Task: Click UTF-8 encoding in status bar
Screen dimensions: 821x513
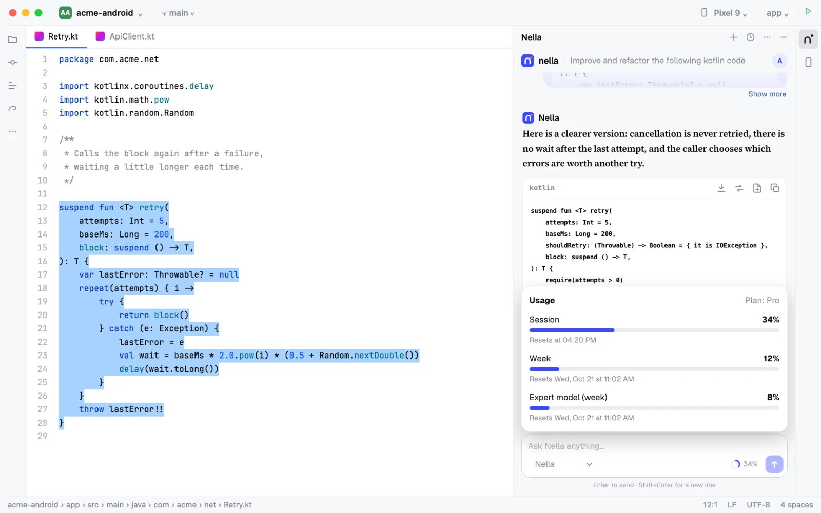Action: [758, 505]
